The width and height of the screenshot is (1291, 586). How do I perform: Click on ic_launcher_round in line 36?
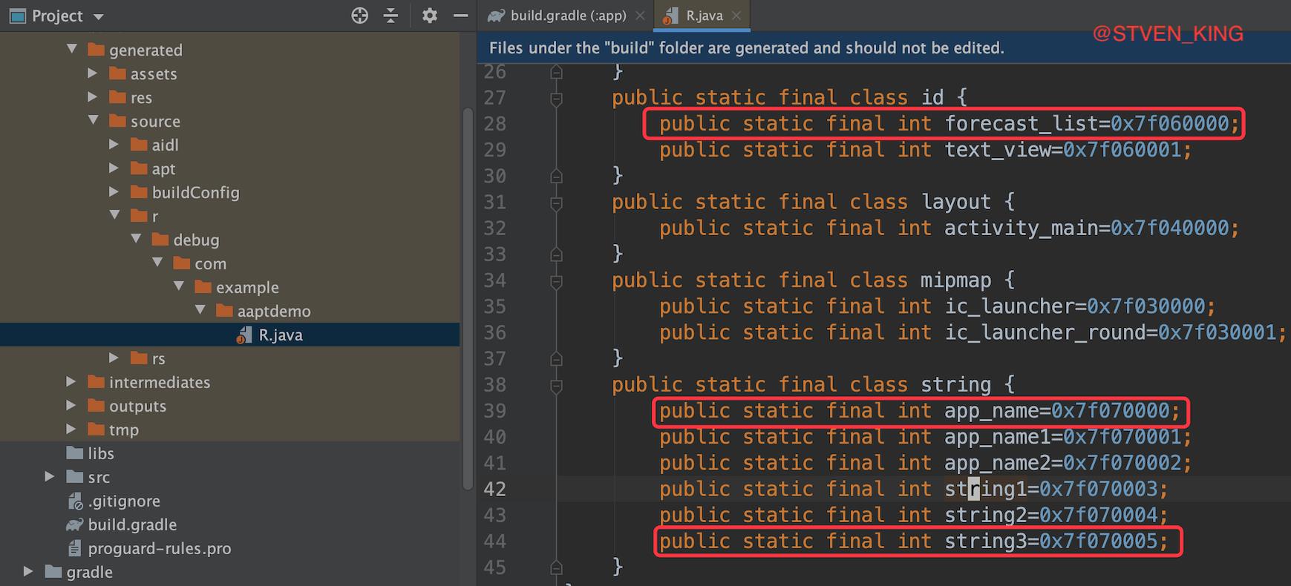click(x=1045, y=332)
